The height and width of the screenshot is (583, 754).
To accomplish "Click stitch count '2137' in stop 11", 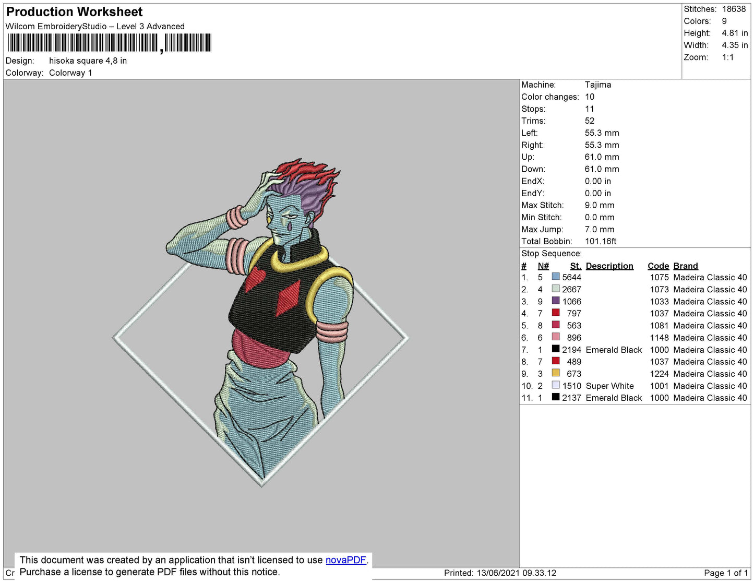I will (x=571, y=398).
